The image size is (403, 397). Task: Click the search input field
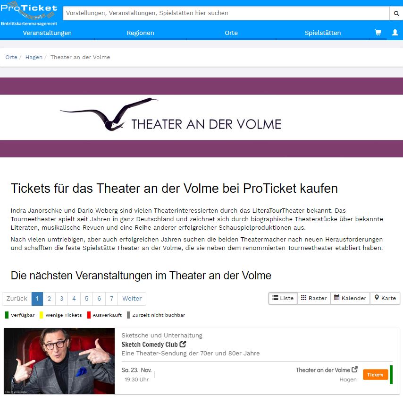226,13
